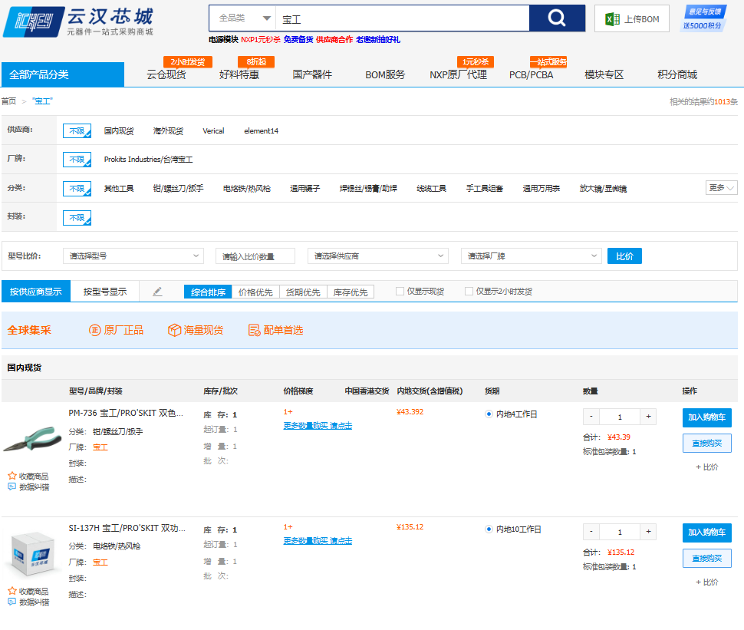Filter category by 电烙铁/热风枪
Viewport: 744px width, 630px height.
[x=247, y=189]
